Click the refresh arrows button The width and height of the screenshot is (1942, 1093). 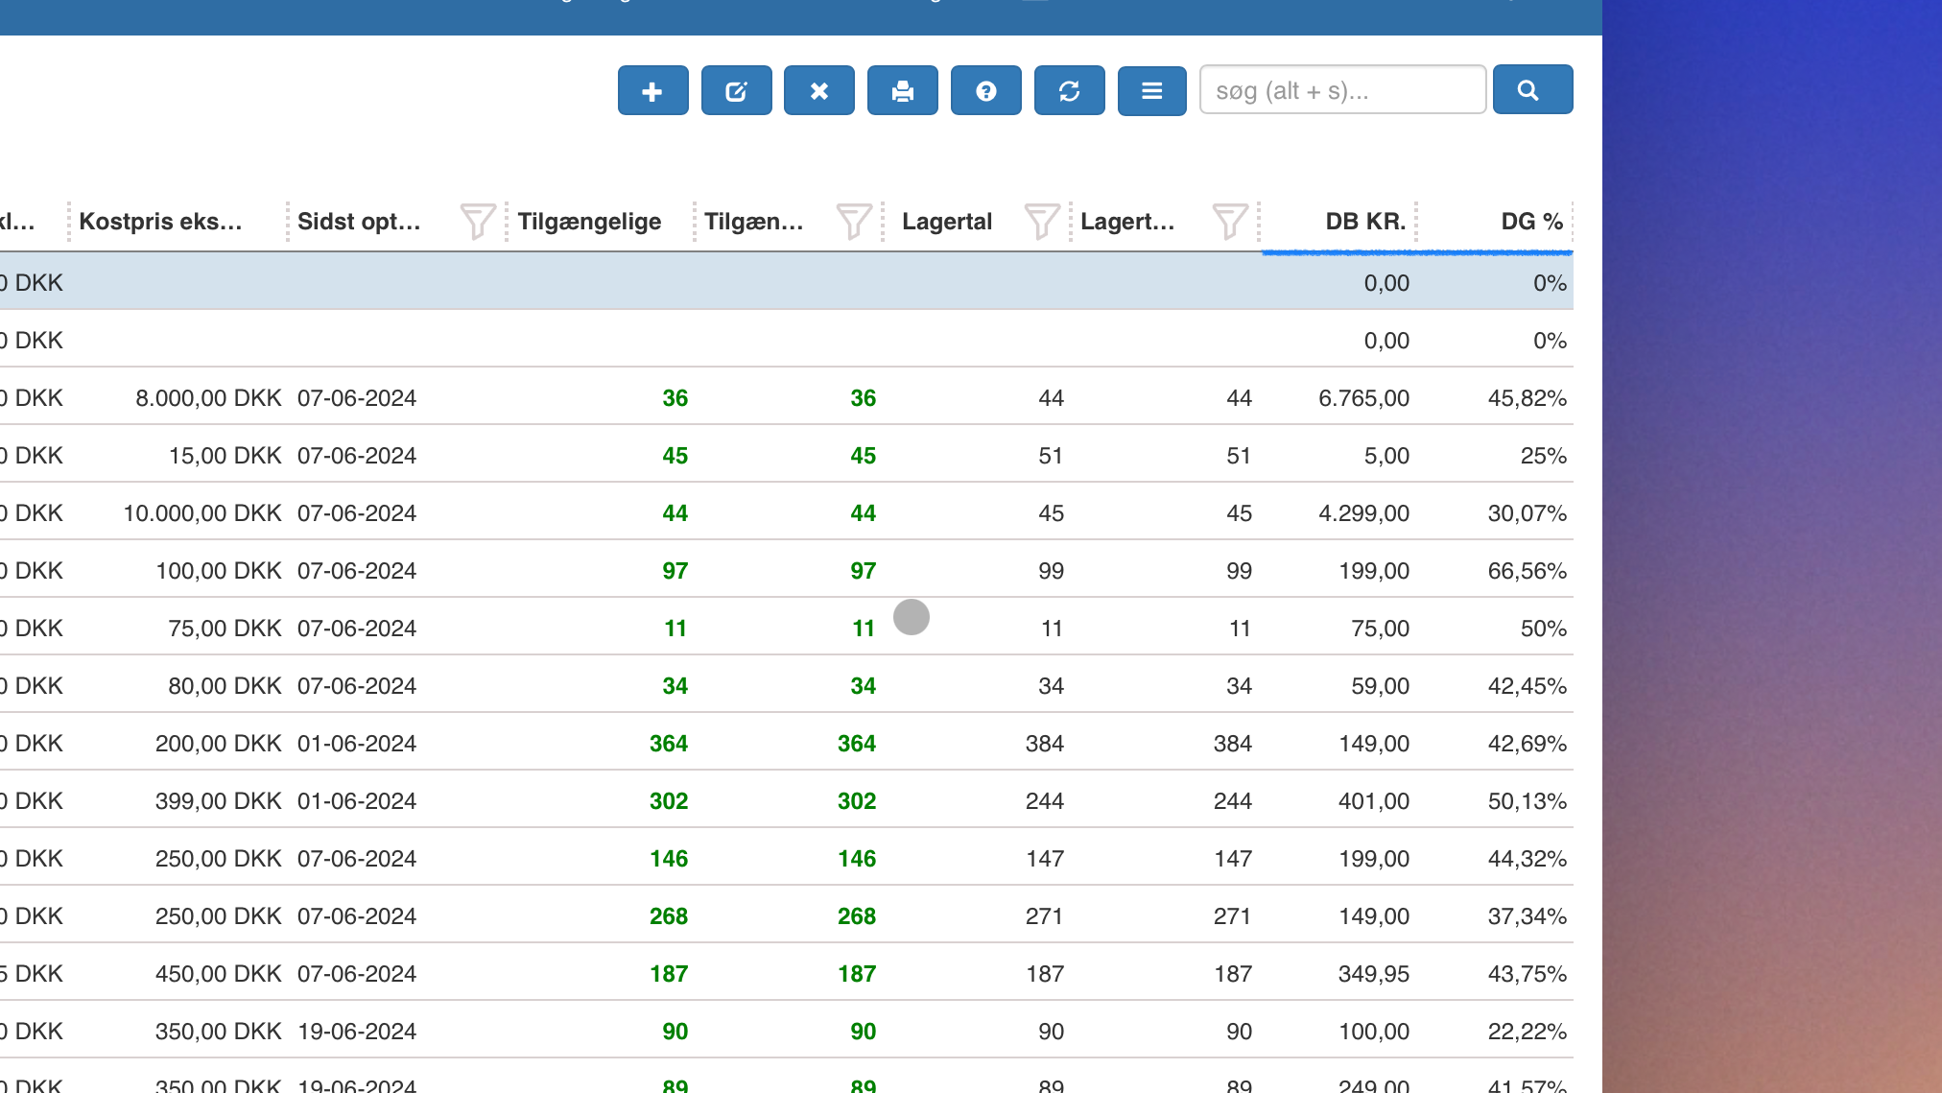[x=1069, y=91]
